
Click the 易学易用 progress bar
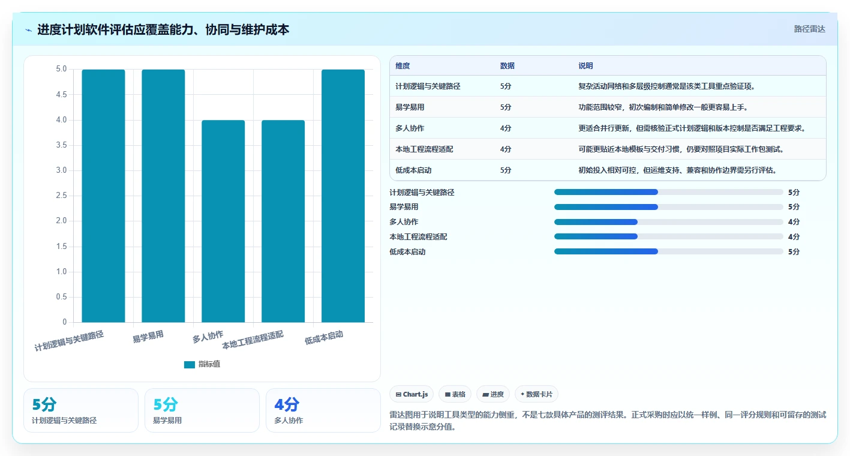point(669,207)
